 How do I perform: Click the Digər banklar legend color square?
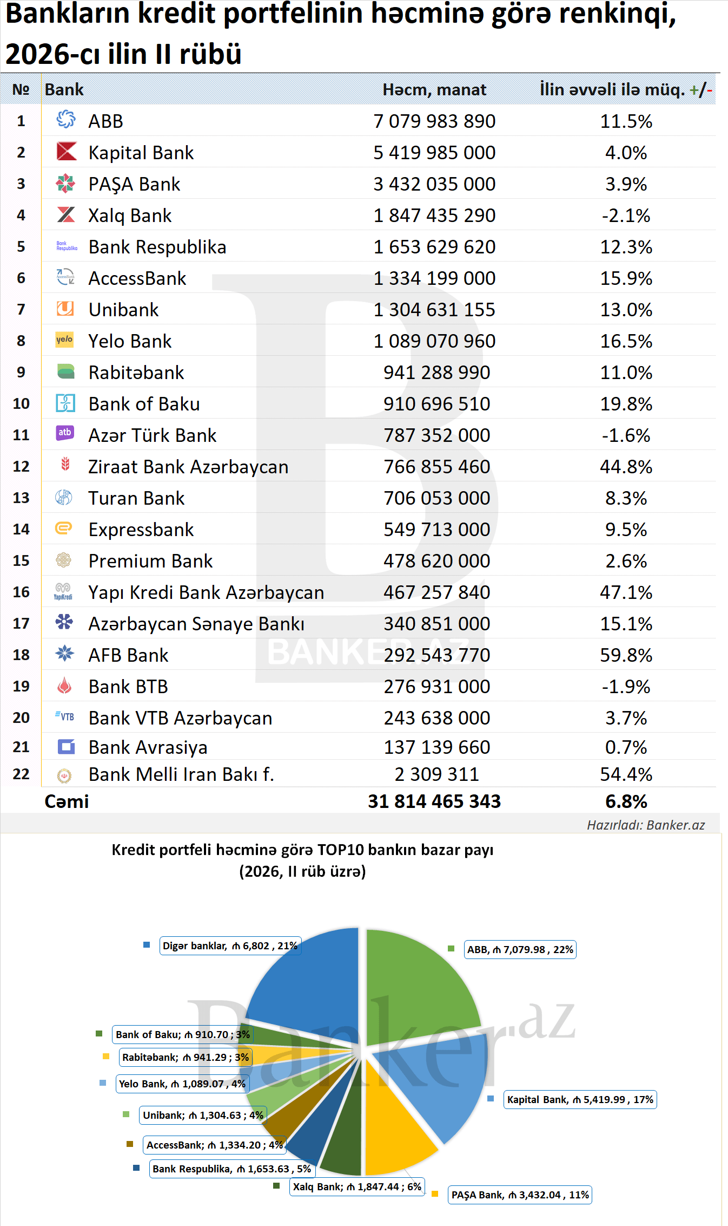point(147,944)
